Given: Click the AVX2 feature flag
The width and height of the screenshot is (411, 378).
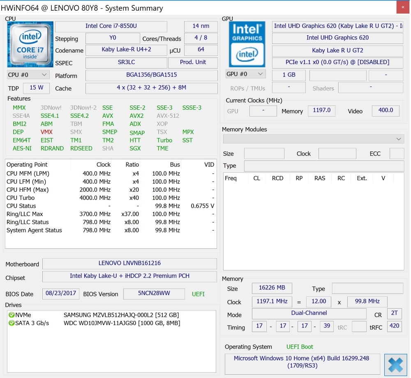Looking at the screenshot, I should tap(136, 116).
